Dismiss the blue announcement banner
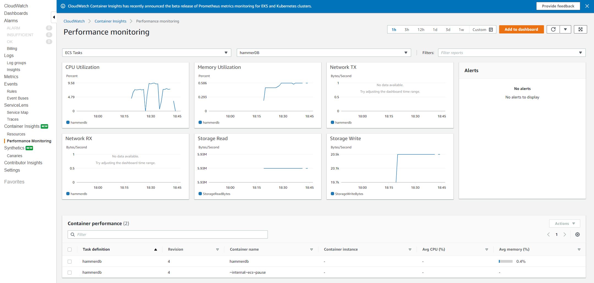Screen dimensions: 594x283 (x=587, y=6)
